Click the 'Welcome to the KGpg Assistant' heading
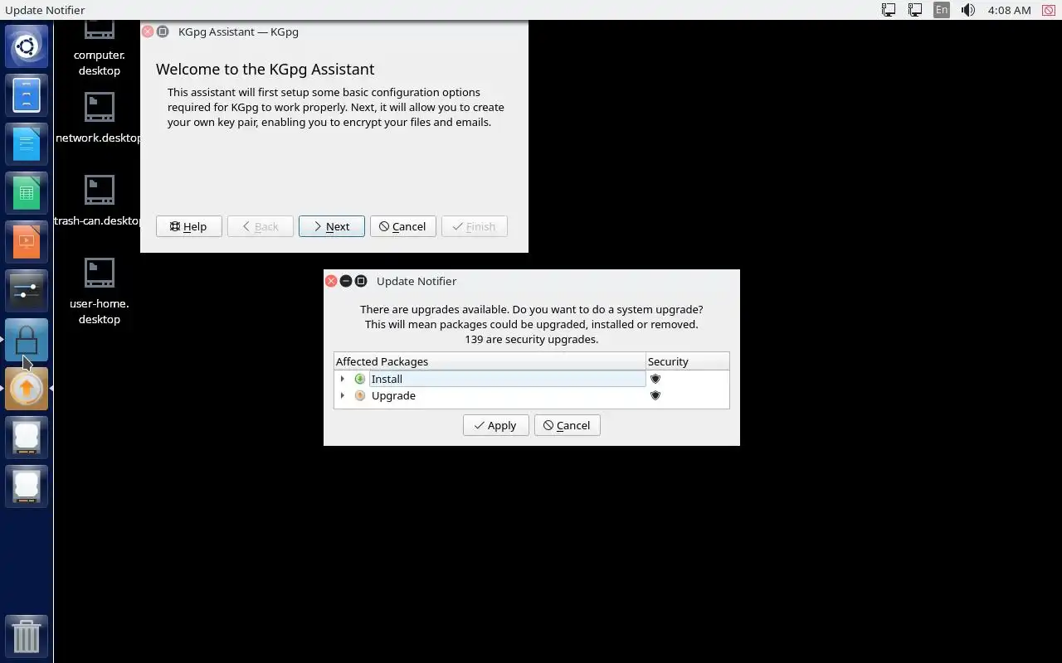1062x663 pixels. click(x=265, y=69)
